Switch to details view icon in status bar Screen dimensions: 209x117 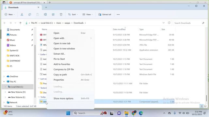201,106
